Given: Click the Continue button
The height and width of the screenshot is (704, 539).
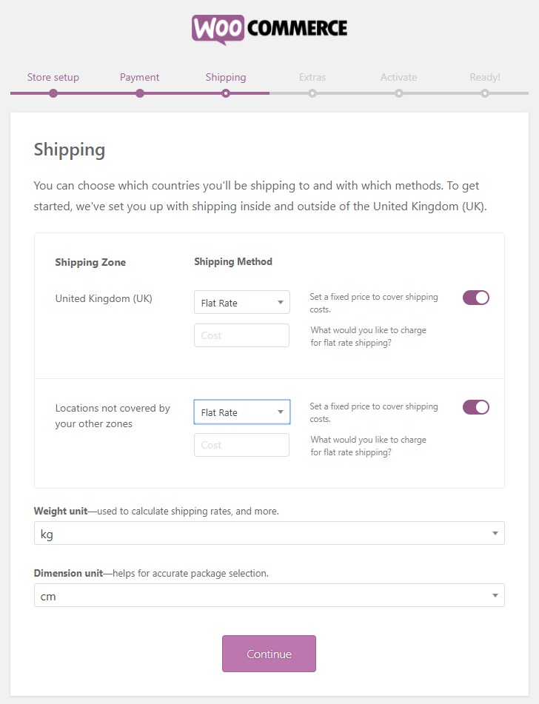Looking at the screenshot, I should click(269, 654).
